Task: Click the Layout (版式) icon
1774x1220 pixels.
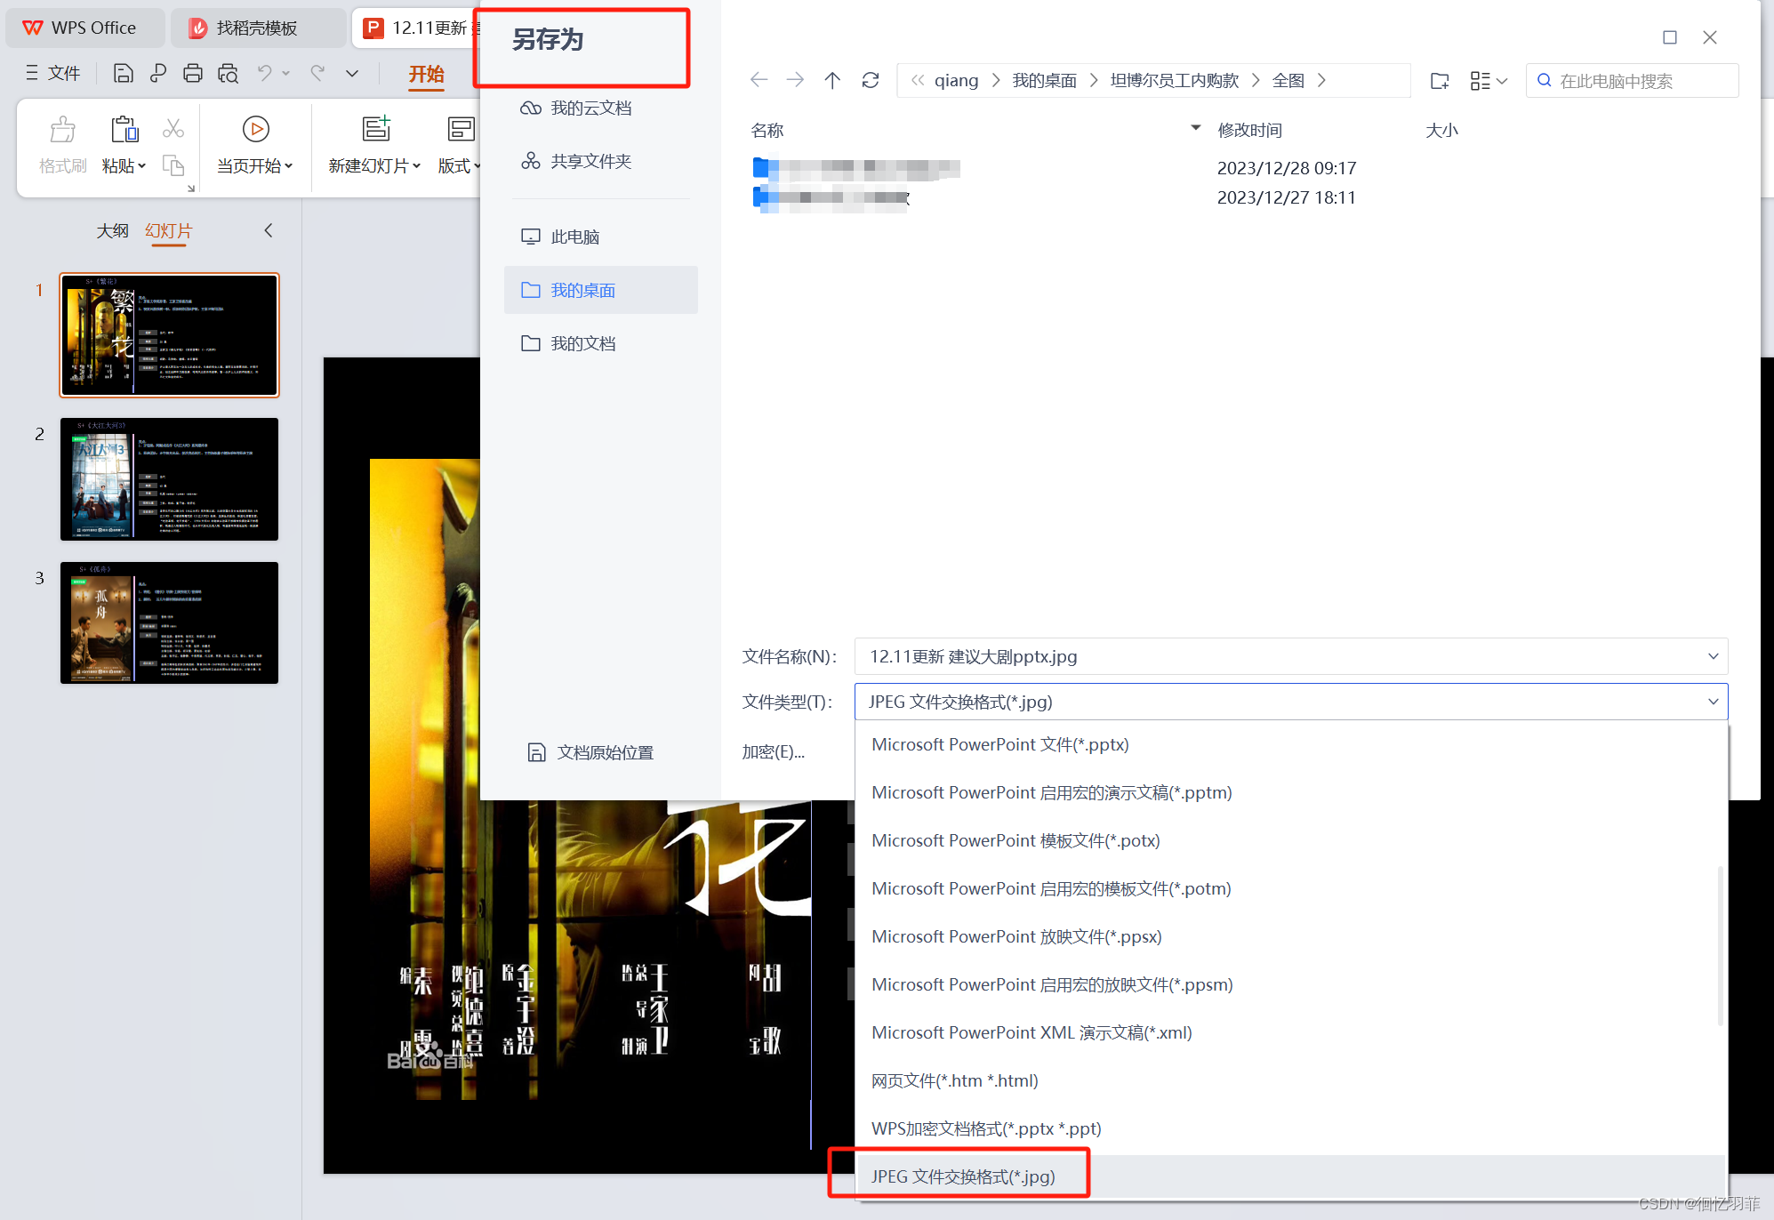Action: [x=461, y=129]
